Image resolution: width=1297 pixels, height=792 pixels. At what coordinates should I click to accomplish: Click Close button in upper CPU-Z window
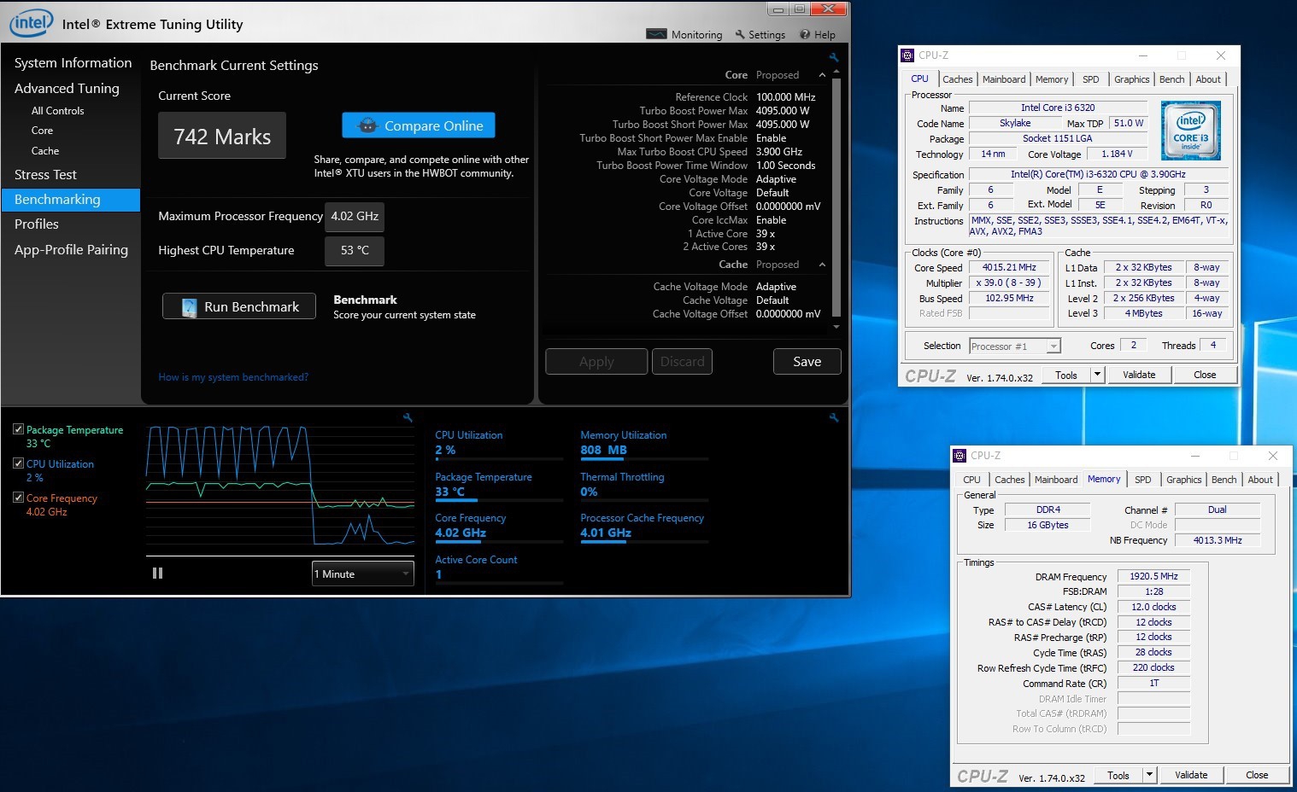(x=1205, y=375)
